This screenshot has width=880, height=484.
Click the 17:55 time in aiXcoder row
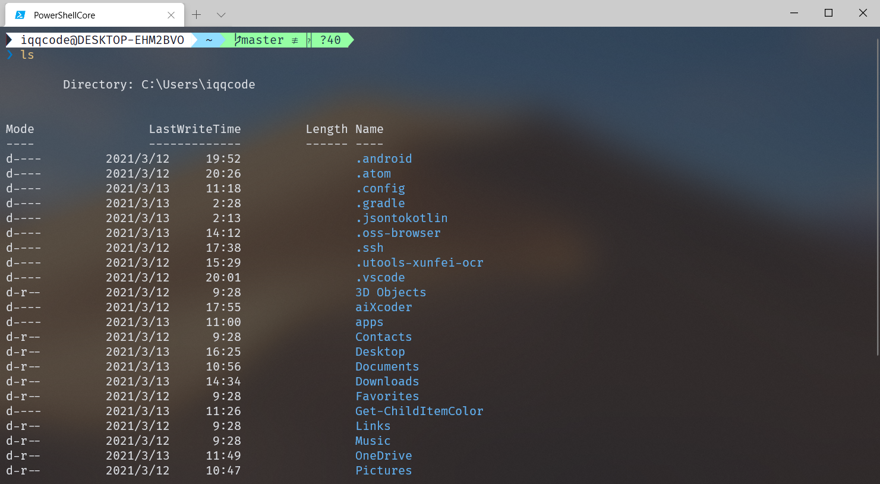(223, 307)
